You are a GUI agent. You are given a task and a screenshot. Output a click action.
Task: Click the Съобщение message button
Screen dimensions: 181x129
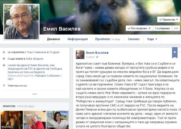[162, 28]
